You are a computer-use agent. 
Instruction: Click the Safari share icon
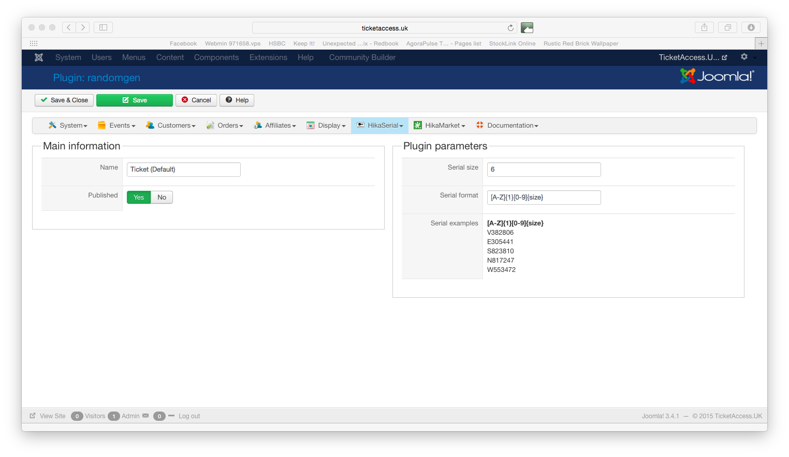coord(704,27)
